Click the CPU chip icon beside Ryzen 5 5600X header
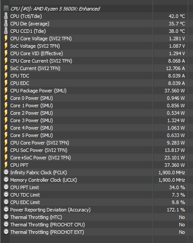 coord(6,8)
